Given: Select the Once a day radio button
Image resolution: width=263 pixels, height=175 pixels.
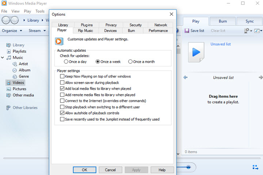Looking at the screenshot, I should pyautogui.click(x=66, y=62).
